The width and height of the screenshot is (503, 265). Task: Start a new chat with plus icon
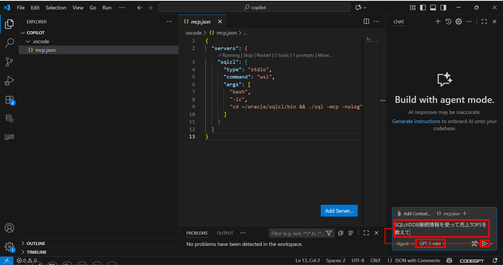[x=438, y=21]
